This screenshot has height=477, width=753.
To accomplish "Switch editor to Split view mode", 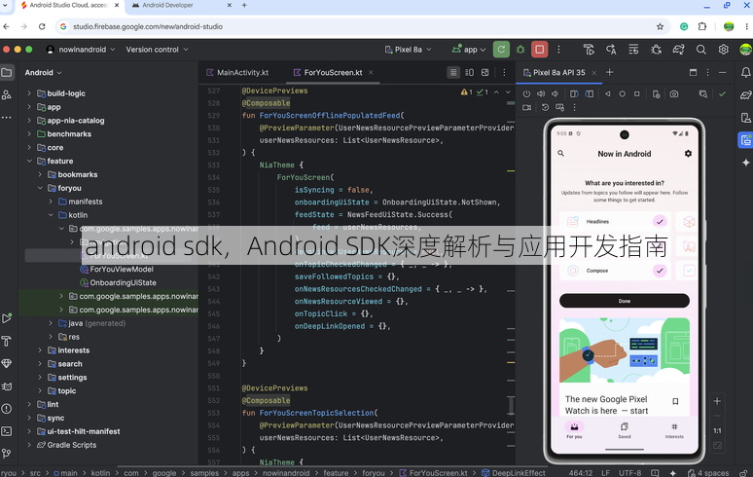I will click(x=469, y=73).
